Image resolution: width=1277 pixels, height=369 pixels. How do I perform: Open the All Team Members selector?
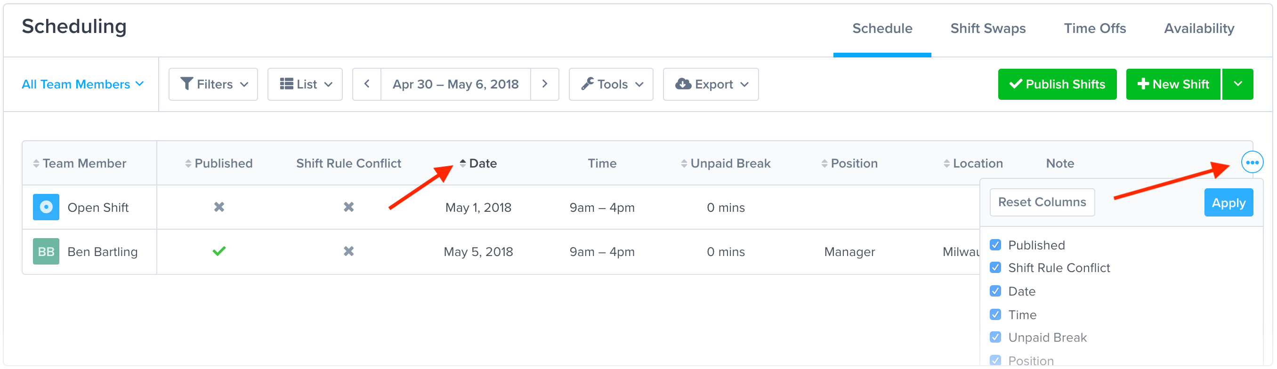(83, 84)
